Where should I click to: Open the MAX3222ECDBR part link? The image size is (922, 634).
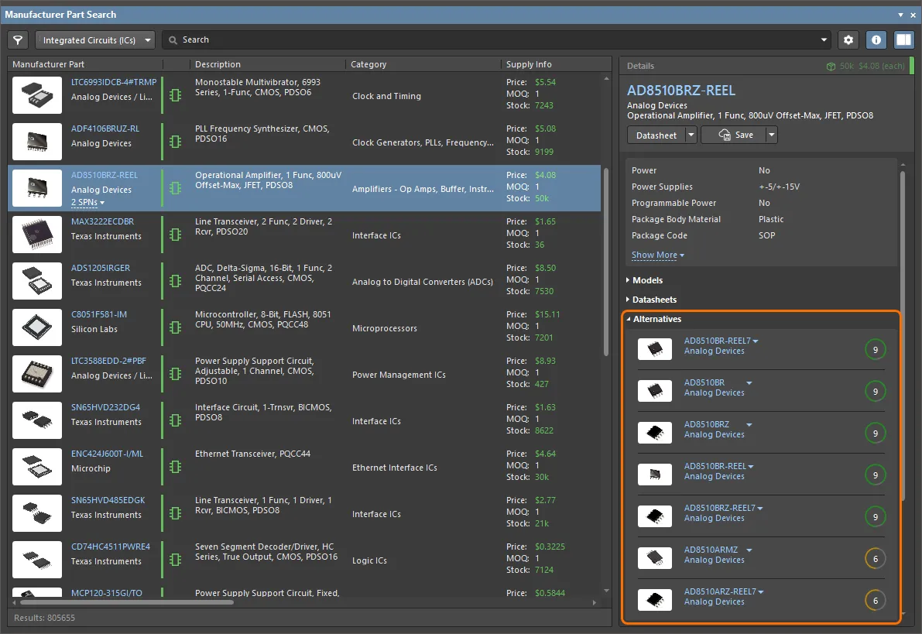102,221
